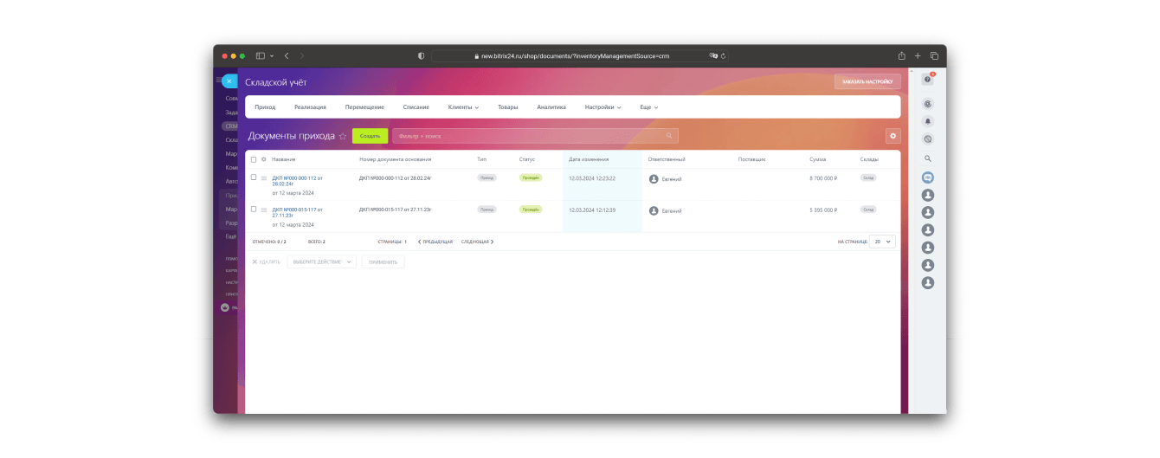The image size is (1160, 458).
Task: Open document ДКП №000-000-112 от 28.02.24г link
Action: click(x=297, y=181)
